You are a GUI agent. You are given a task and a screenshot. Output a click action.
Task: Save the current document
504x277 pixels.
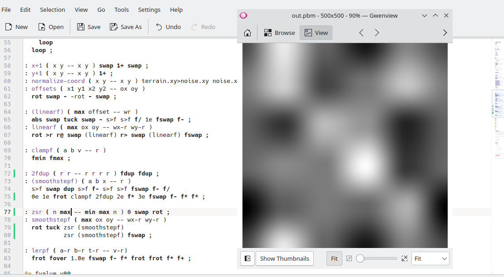pos(89,27)
